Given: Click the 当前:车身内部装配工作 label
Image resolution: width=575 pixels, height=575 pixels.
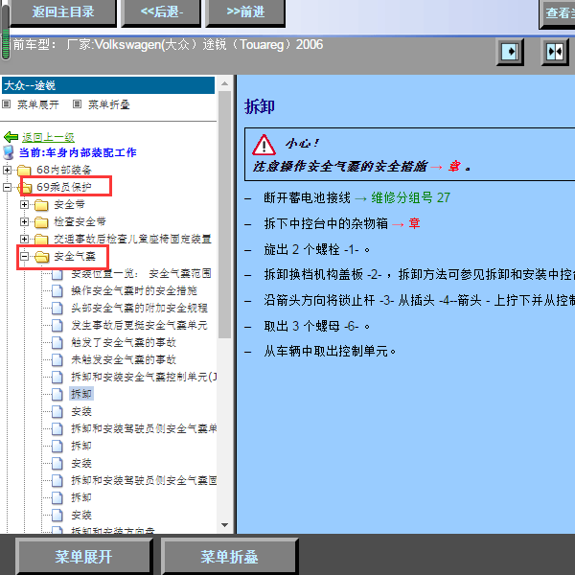Looking at the screenshot, I should coord(78,152).
